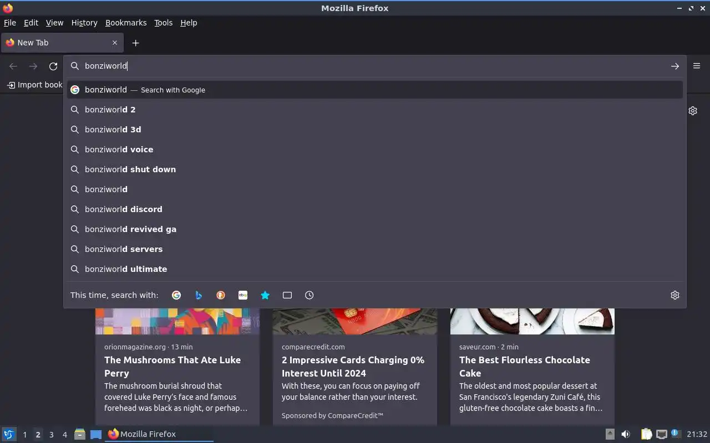Image resolution: width=710 pixels, height=443 pixels.
Task: Go forward one page
Action: click(33, 66)
